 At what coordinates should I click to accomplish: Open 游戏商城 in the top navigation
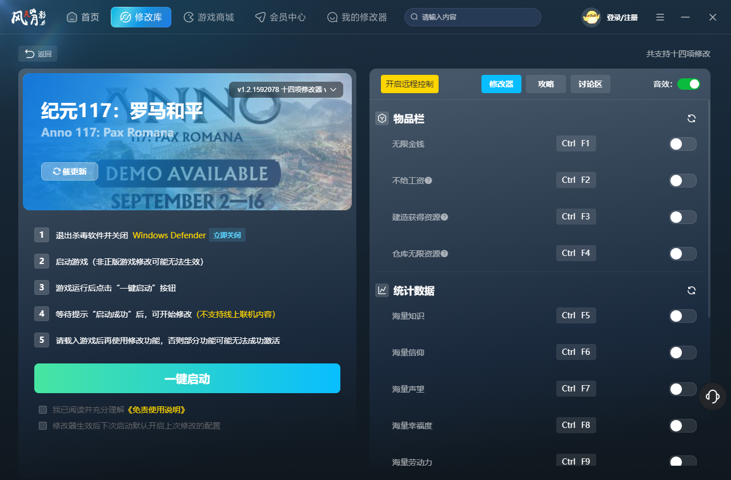click(209, 17)
